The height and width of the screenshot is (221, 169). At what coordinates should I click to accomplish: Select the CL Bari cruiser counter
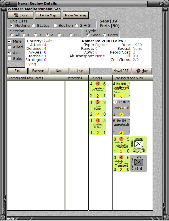pyautogui.click(x=98, y=108)
